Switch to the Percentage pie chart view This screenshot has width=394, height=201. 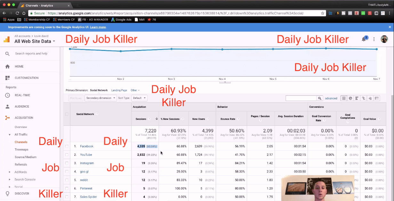point(350,98)
